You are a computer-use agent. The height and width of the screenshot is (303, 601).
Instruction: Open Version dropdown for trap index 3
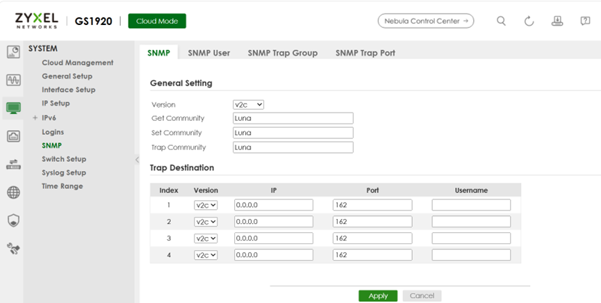click(206, 238)
